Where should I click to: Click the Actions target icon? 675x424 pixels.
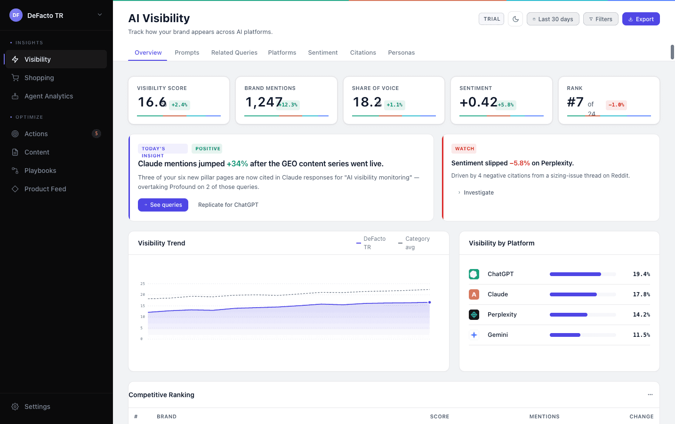click(x=16, y=134)
